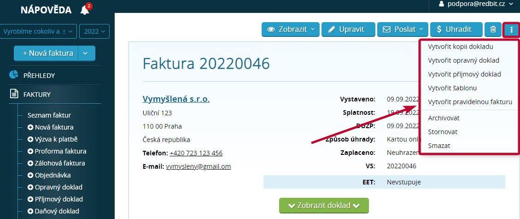This screenshot has width=520, height=219.
Task: Click the user account icon by podpora@redbit.cz
Action: (441, 4)
